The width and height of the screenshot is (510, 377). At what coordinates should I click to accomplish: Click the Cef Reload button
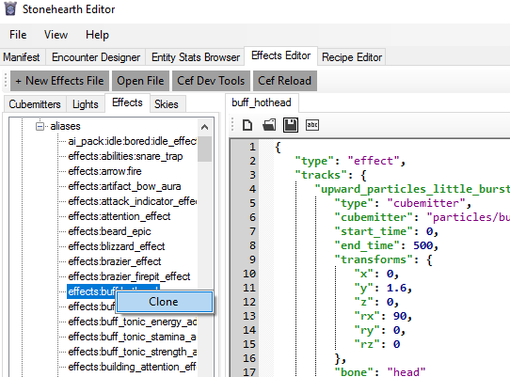click(284, 81)
